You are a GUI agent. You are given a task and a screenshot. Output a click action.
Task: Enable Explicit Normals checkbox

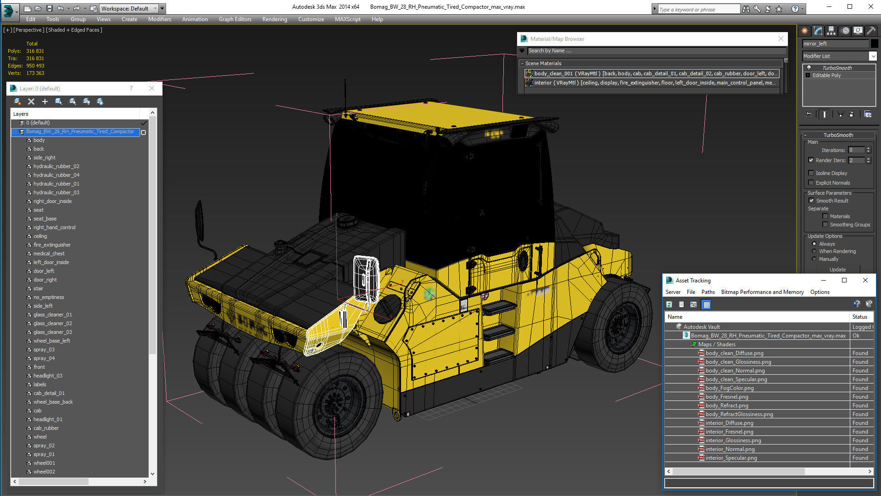pyautogui.click(x=811, y=183)
